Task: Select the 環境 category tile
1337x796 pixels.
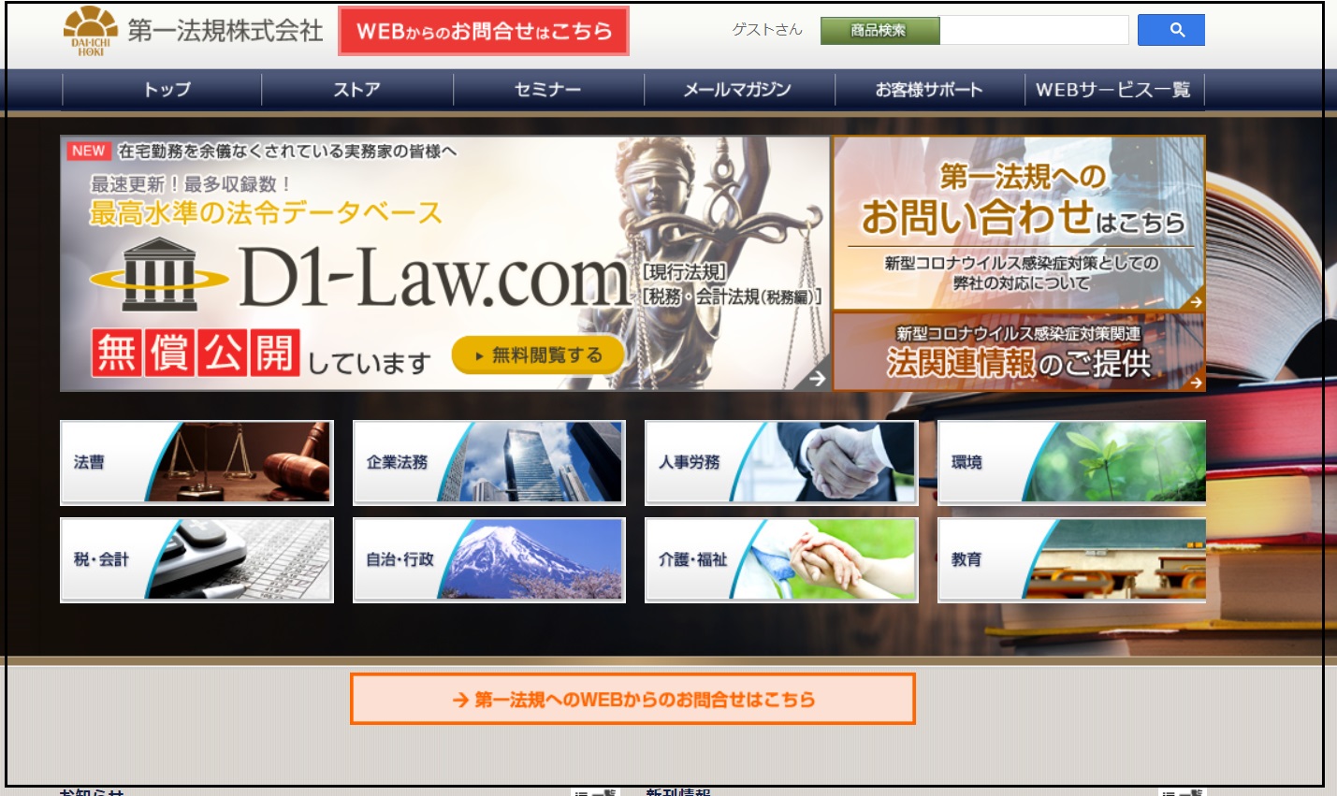Action: pos(1072,462)
